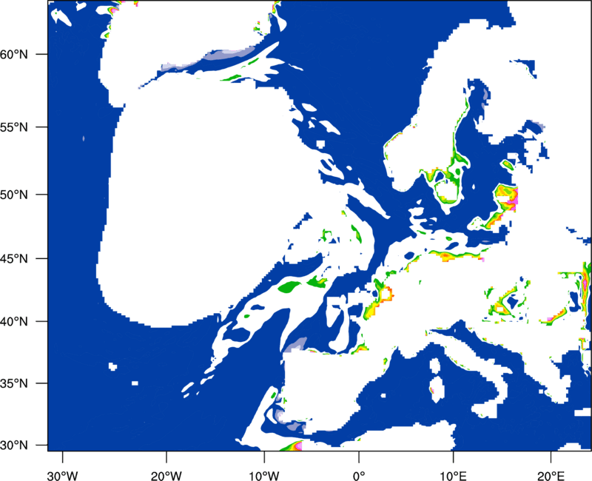592x481 pixels.
Task: Click the 20°E longitude label
Action: coord(551,476)
